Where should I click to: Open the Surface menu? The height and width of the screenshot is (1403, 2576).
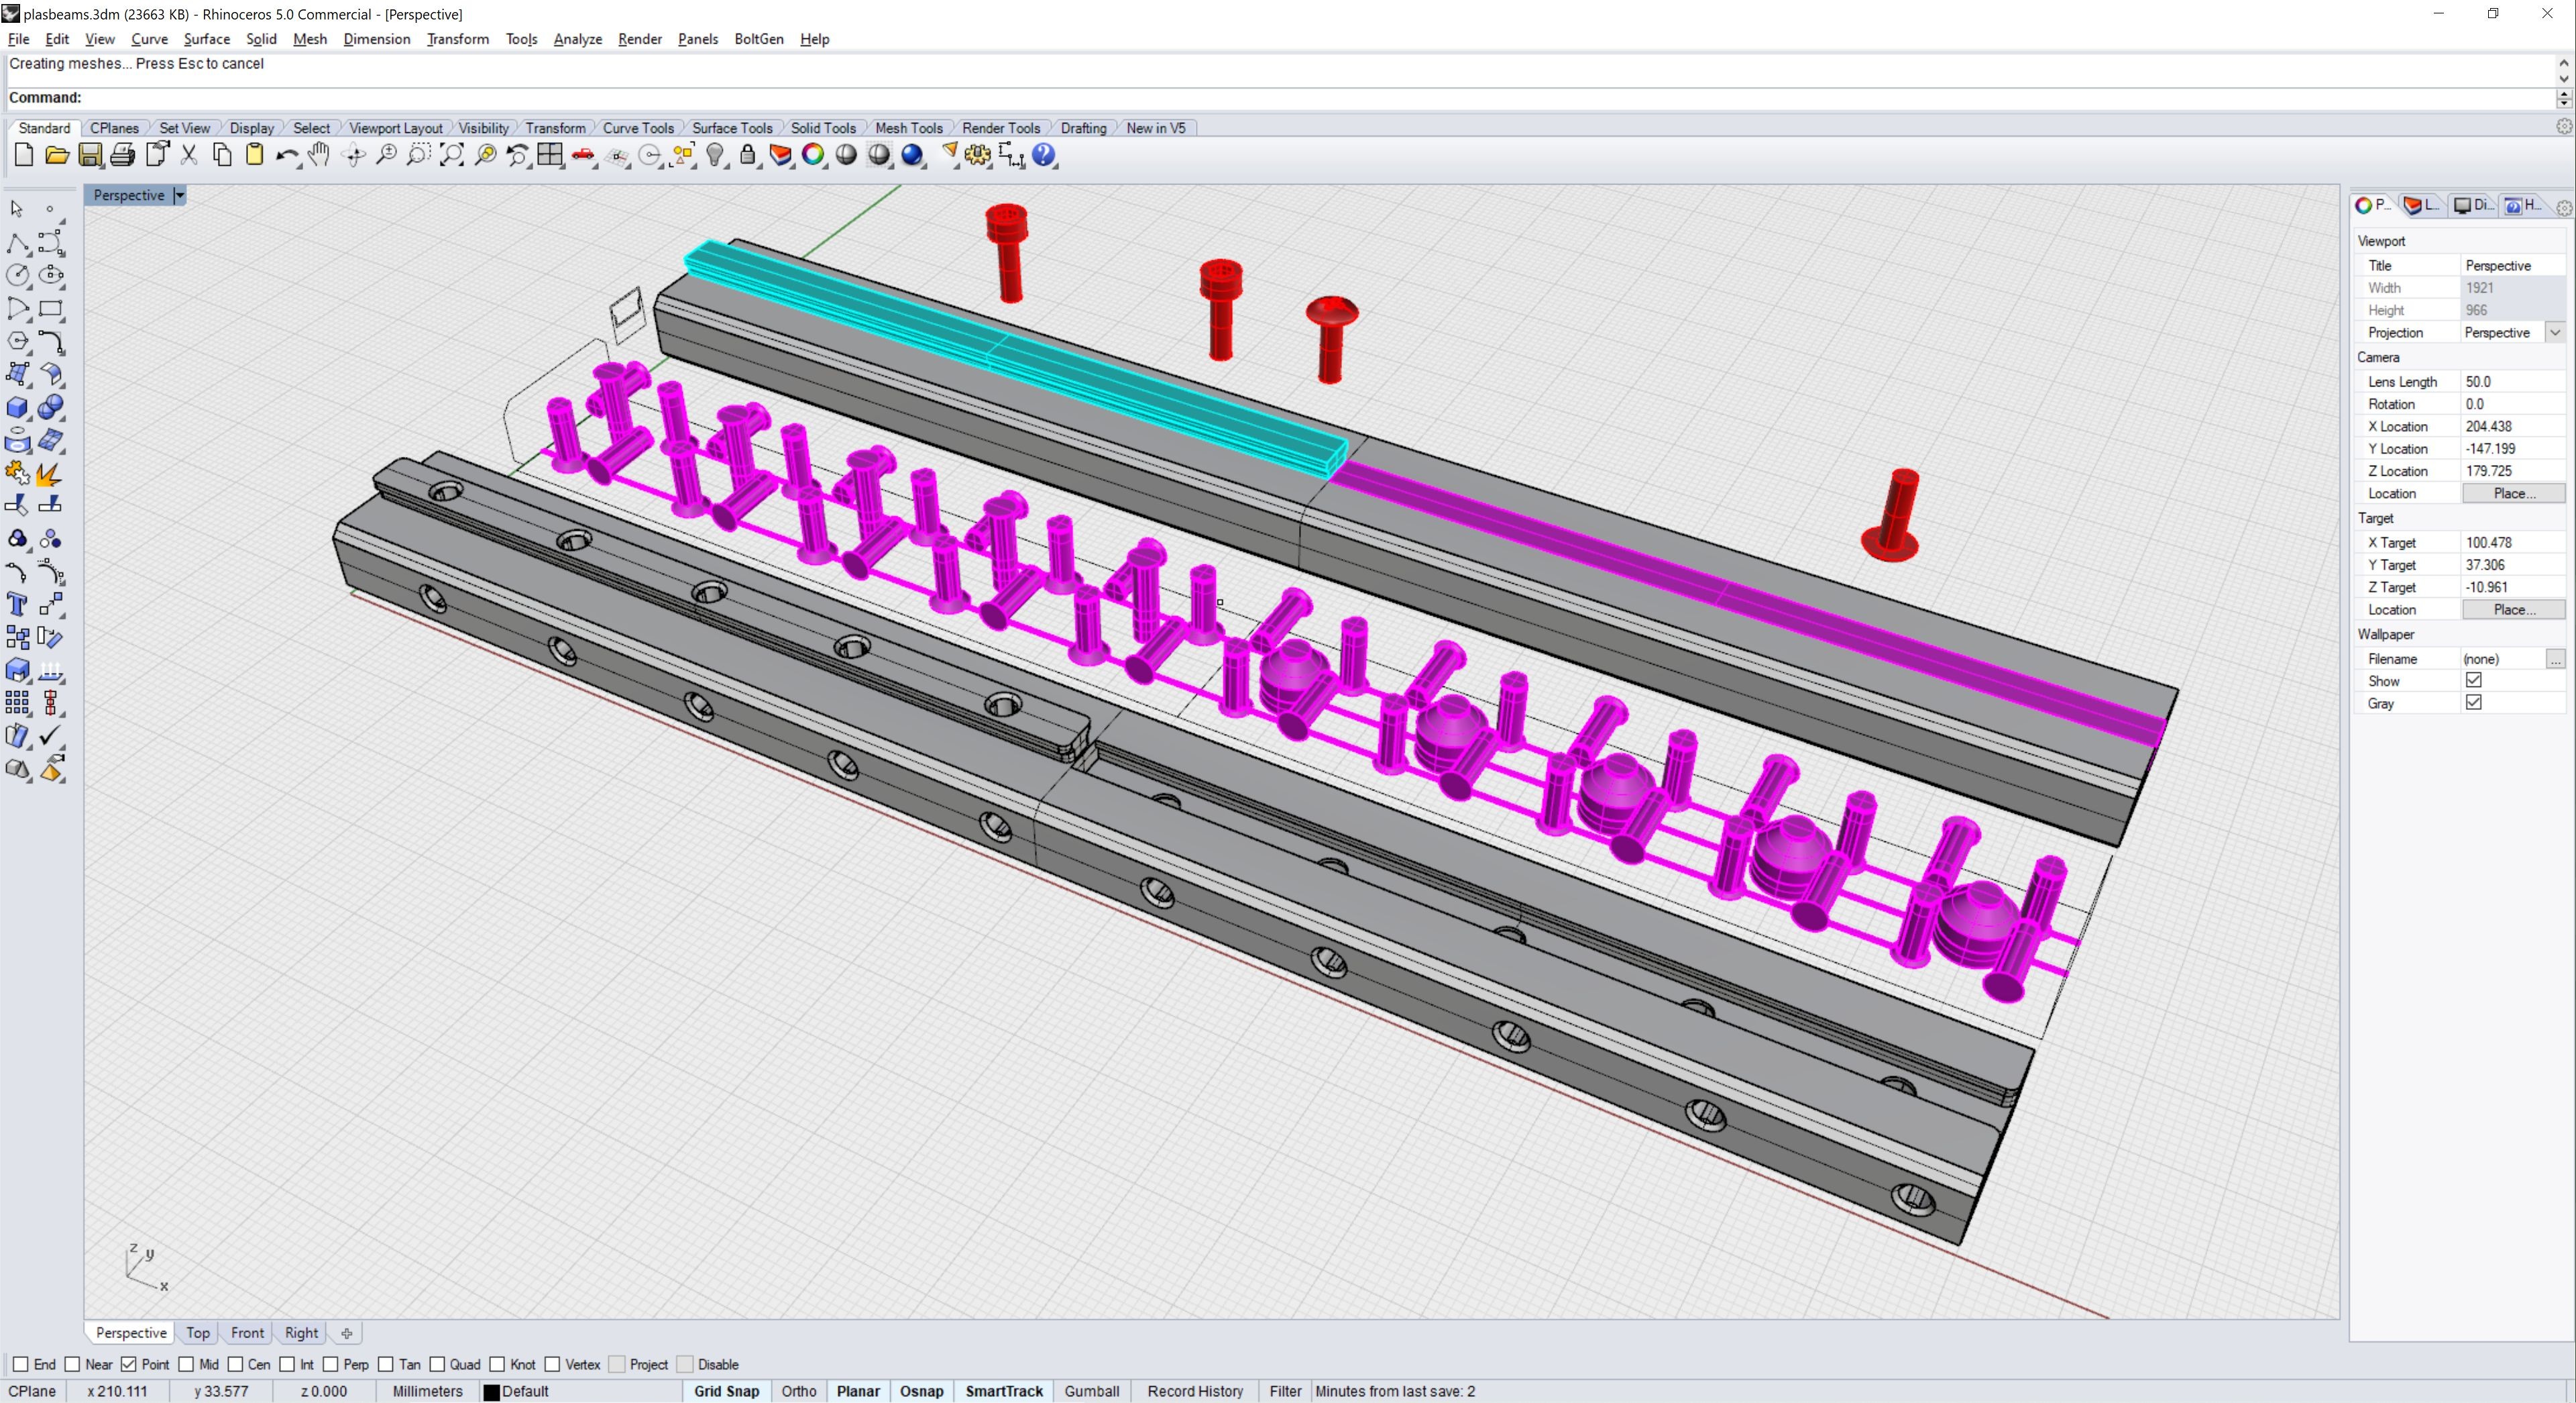point(207,39)
